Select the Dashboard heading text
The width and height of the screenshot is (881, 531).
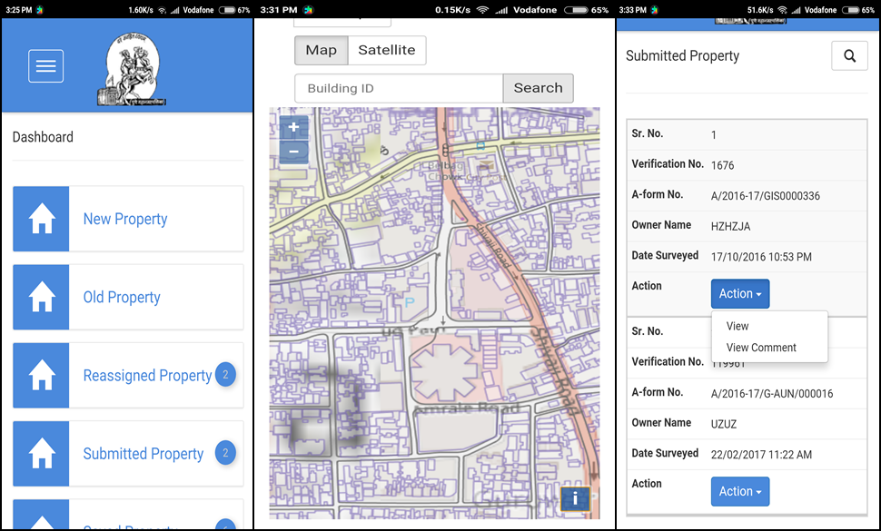pos(43,137)
